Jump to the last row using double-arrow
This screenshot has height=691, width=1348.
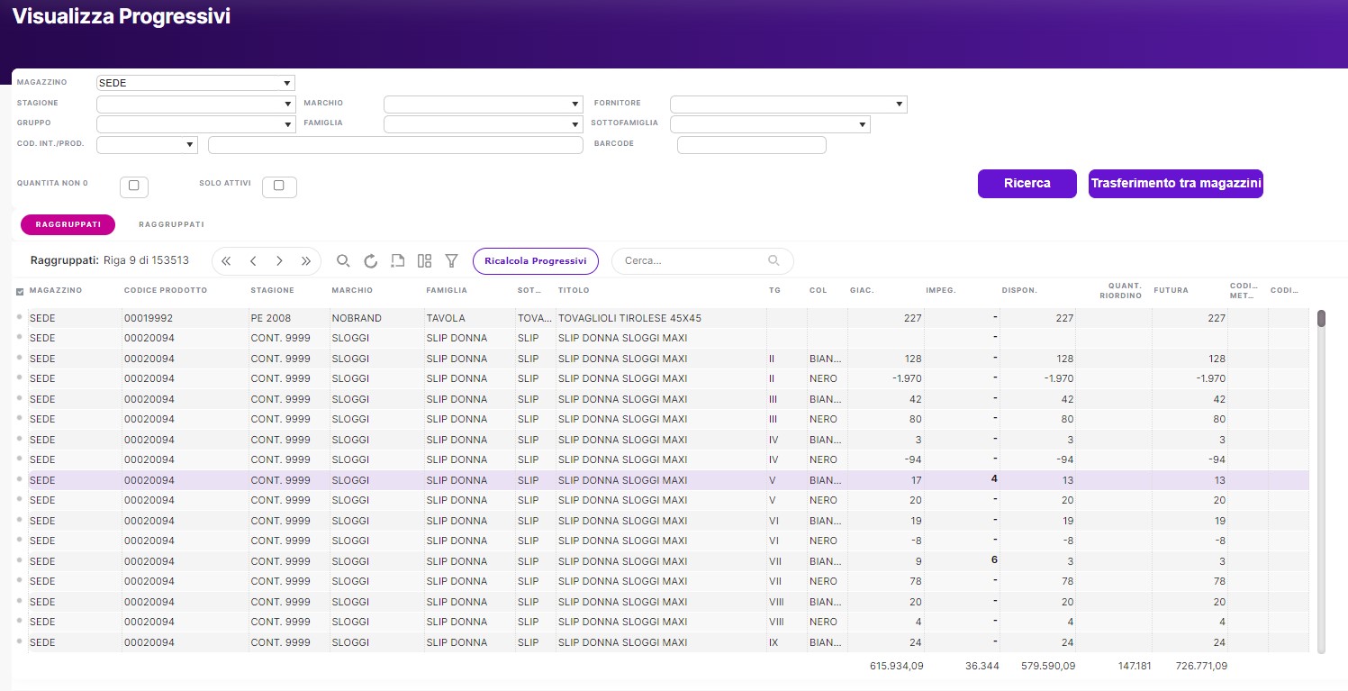(306, 261)
